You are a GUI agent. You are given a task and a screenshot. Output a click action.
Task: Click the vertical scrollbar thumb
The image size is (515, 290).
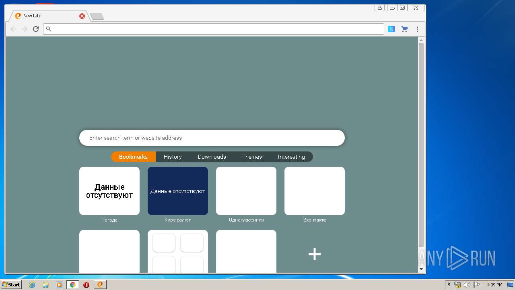tap(421, 145)
